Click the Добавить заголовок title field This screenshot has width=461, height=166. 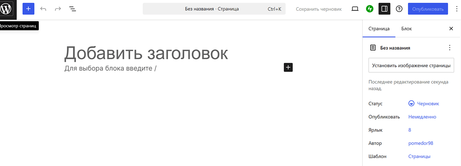click(146, 53)
